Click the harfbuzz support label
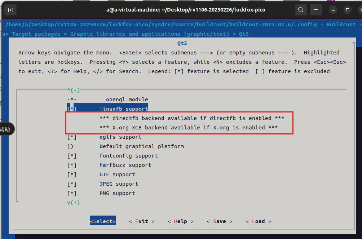The image size is (362, 239). click(x=125, y=165)
